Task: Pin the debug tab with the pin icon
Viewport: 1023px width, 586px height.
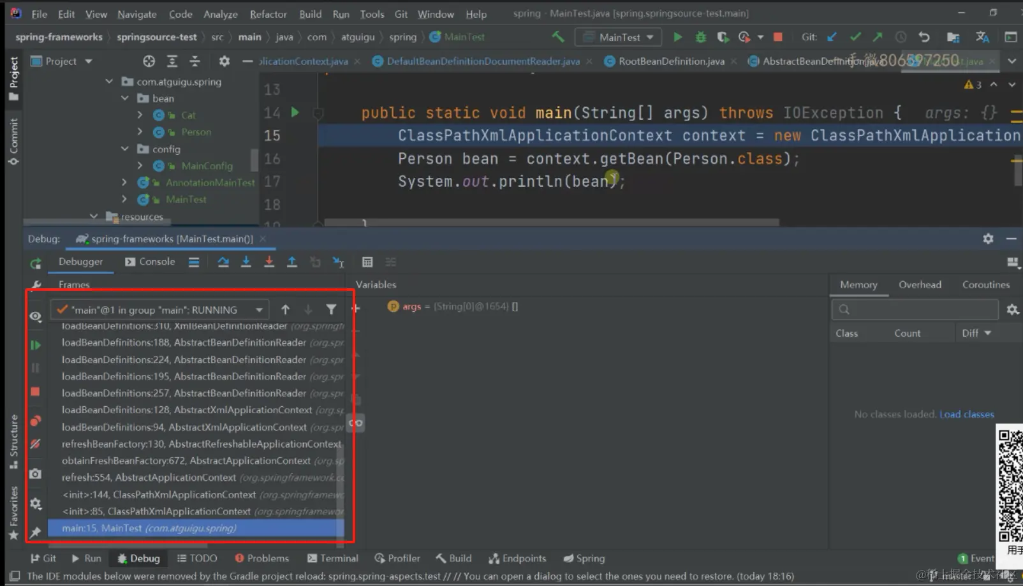Action: tap(36, 532)
